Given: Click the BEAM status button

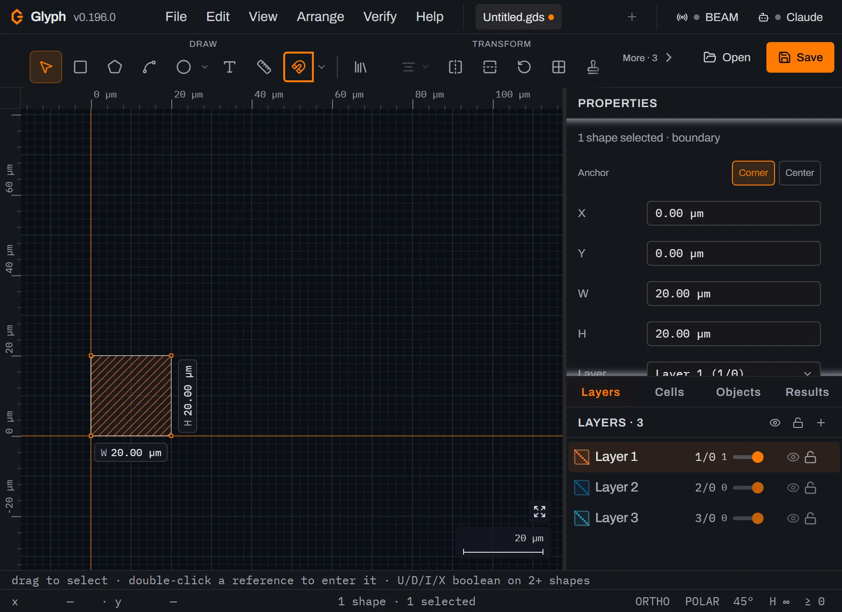Looking at the screenshot, I should [708, 17].
